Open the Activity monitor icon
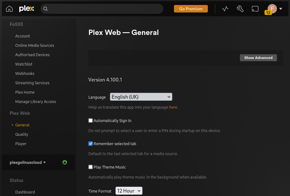 [225, 9]
